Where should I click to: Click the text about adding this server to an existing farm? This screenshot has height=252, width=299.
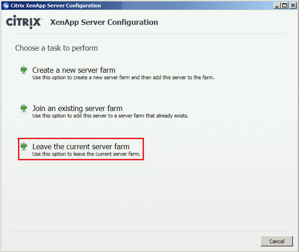110,116
